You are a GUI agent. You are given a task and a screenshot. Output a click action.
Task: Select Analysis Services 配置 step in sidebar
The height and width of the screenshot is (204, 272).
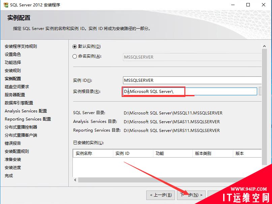26,111
